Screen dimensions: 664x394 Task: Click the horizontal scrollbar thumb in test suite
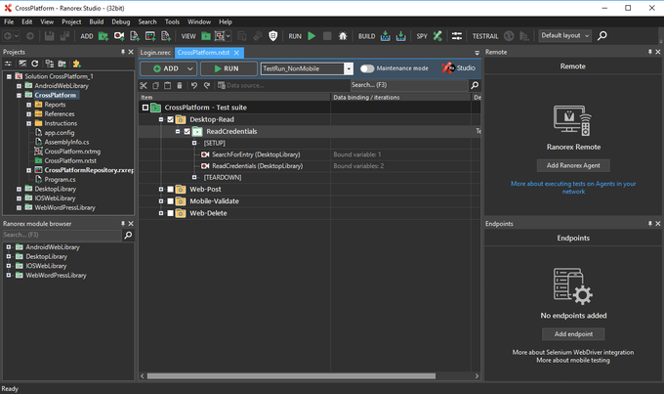[x=291, y=376]
